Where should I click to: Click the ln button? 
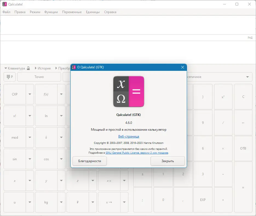(46, 116)
